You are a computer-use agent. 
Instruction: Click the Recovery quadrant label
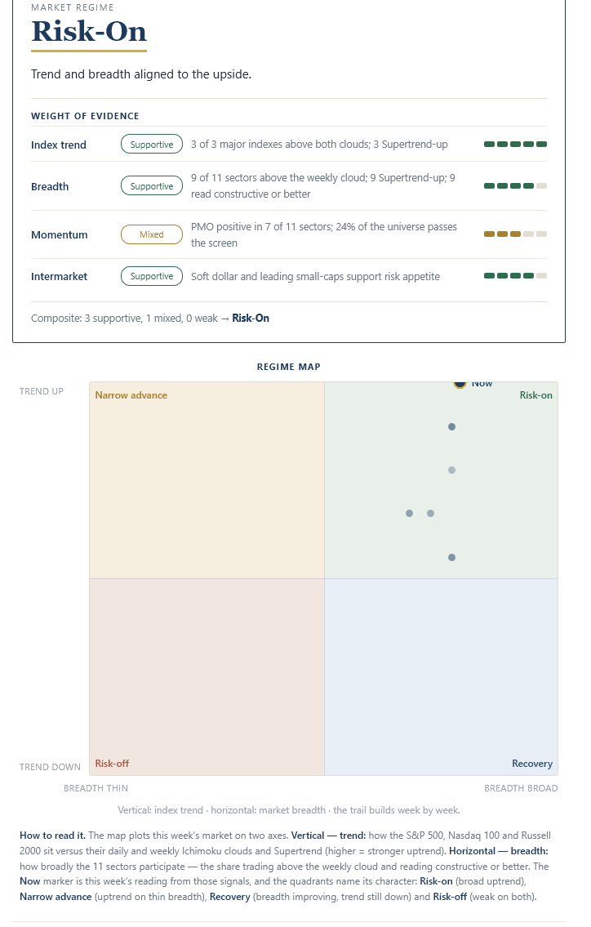tap(532, 763)
